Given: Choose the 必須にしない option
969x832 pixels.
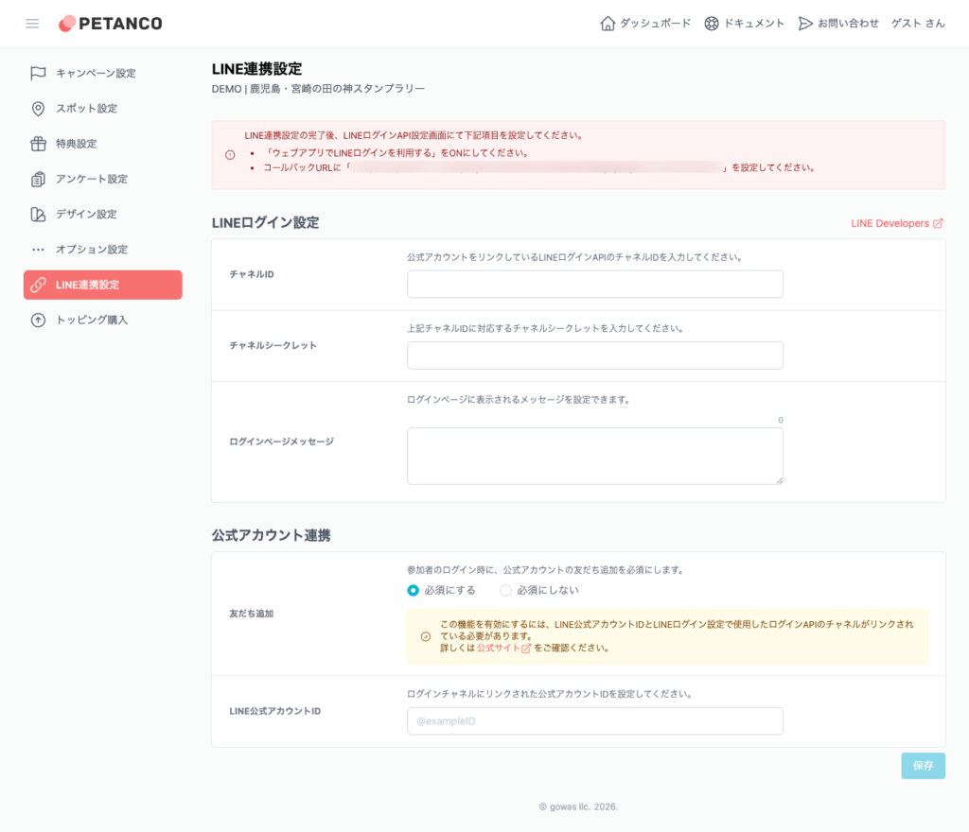Looking at the screenshot, I should pyautogui.click(x=505, y=589).
